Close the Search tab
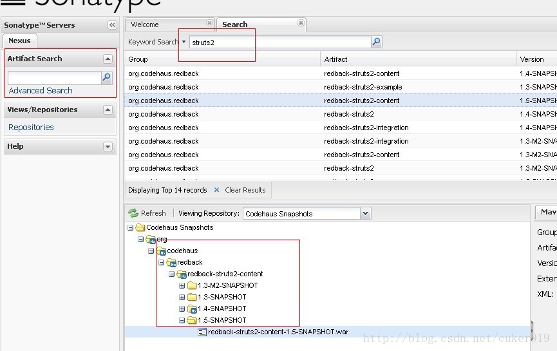557x351 pixels. [301, 23]
